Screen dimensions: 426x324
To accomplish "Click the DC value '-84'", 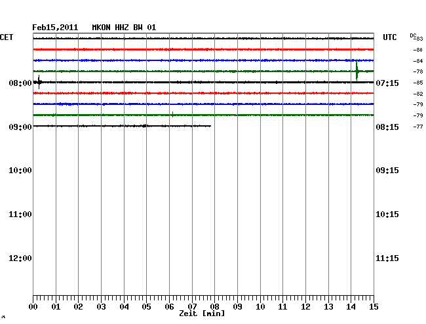I will pos(418,61).
